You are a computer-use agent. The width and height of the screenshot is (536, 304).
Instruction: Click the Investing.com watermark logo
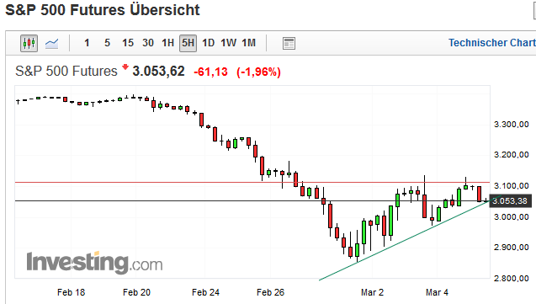95,263
